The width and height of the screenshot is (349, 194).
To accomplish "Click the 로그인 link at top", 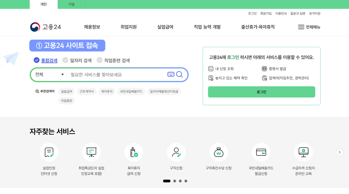I will tap(252, 14).
